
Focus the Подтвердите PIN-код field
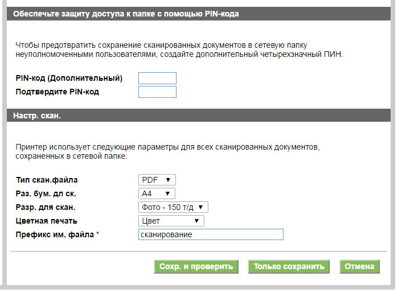click(x=157, y=92)
